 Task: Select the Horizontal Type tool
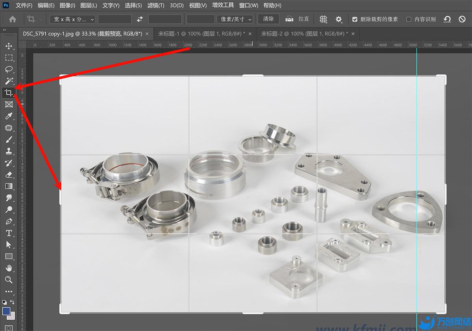(9, 233)
